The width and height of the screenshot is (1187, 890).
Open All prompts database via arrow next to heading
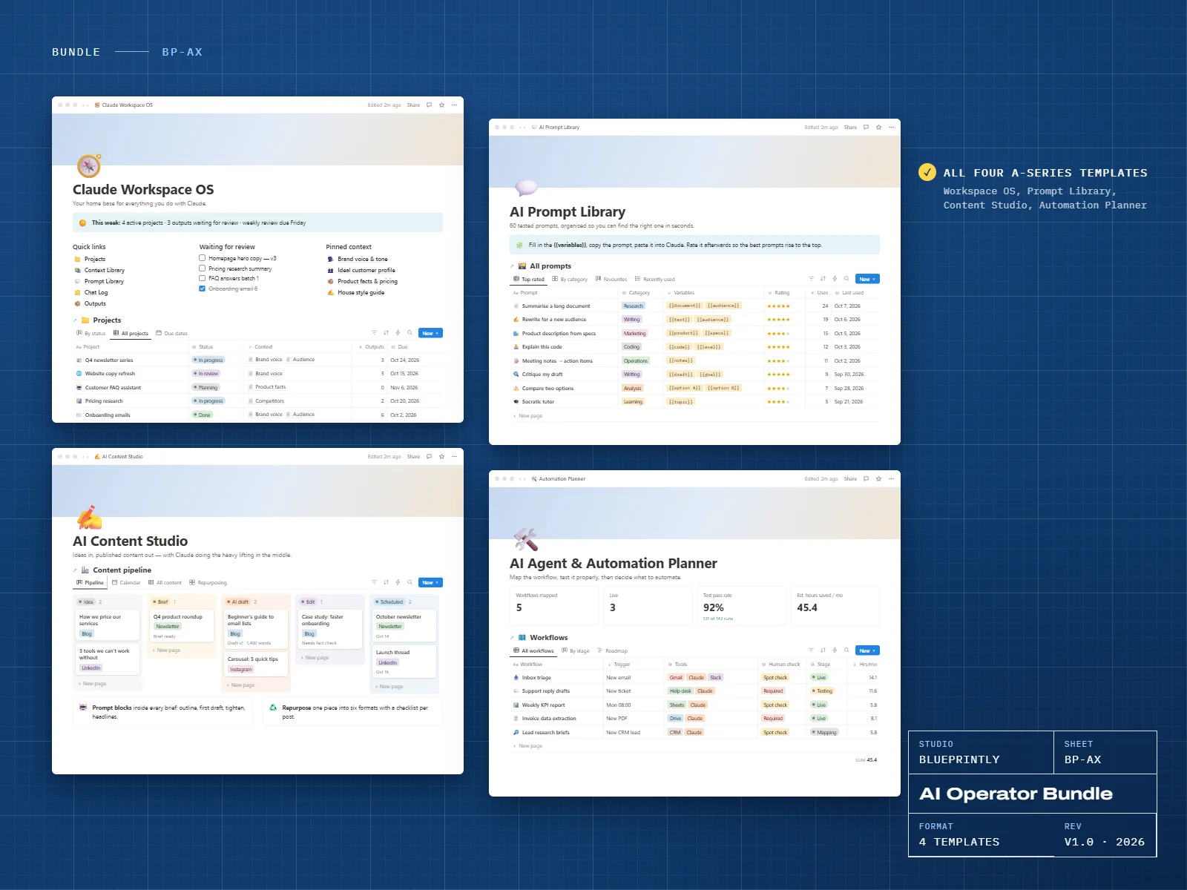coord(512,266)
